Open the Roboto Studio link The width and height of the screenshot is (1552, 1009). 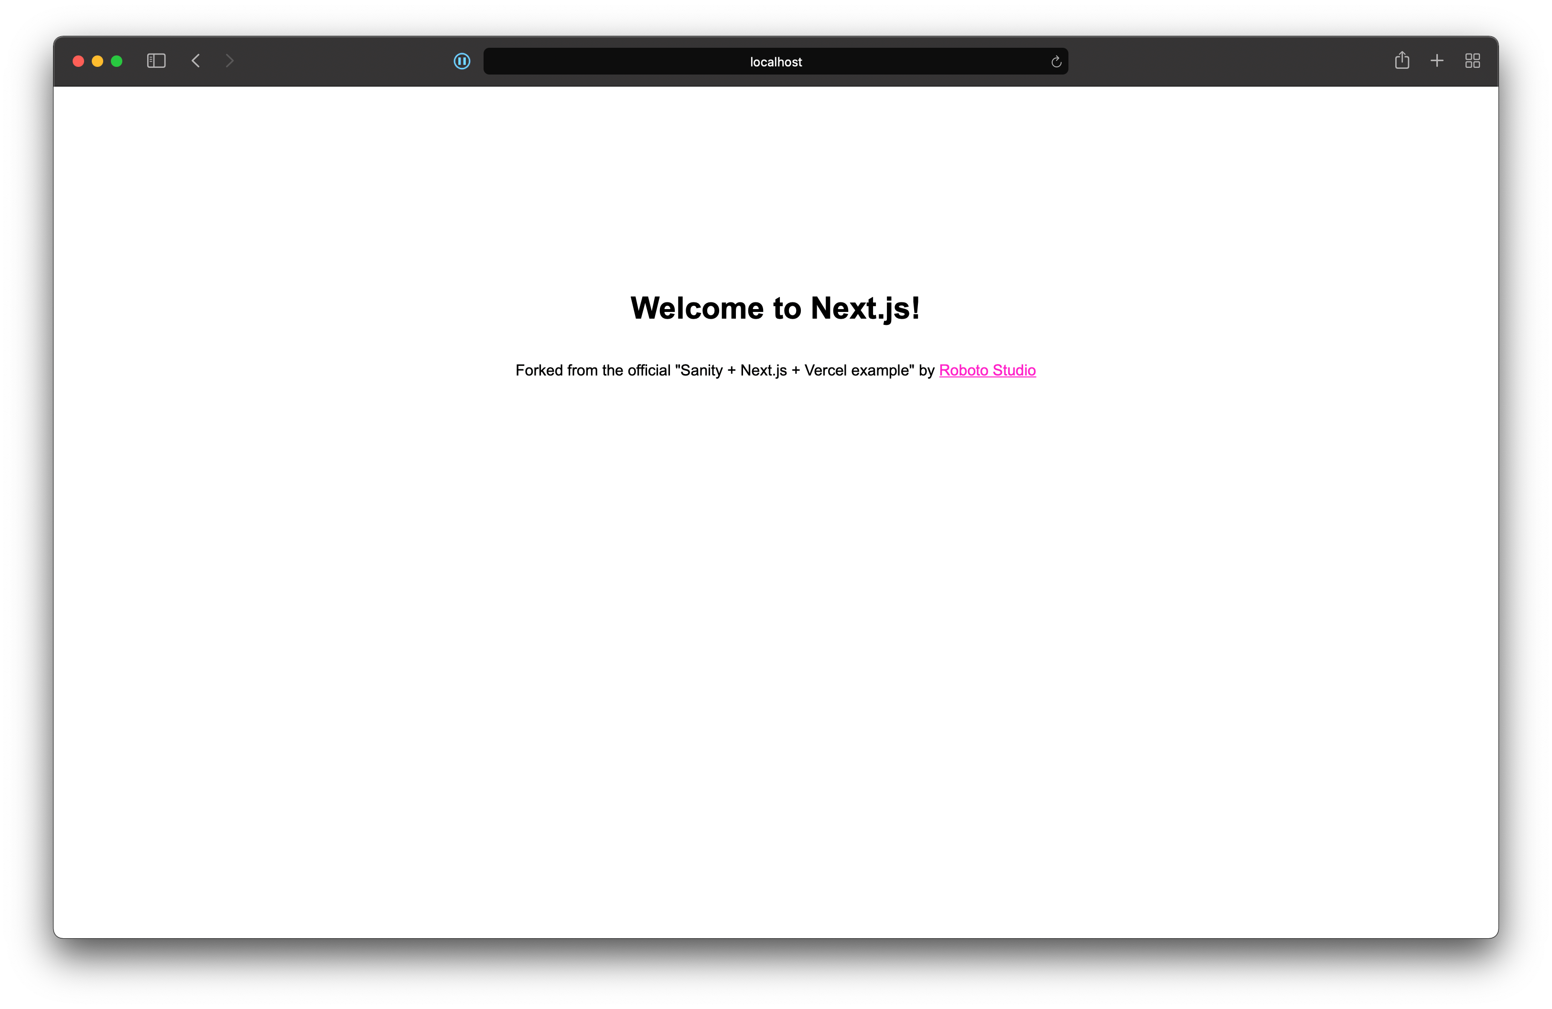(987, 370)
